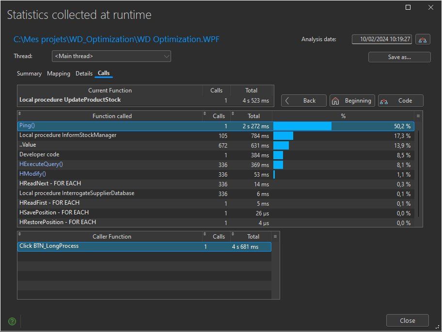Click the % column header
The height and width of the screenshot is (332, 442).
[343, 116]
